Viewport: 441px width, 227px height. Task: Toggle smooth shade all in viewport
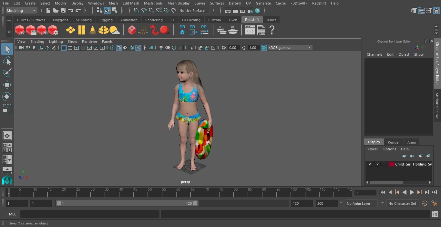[119, 48]
